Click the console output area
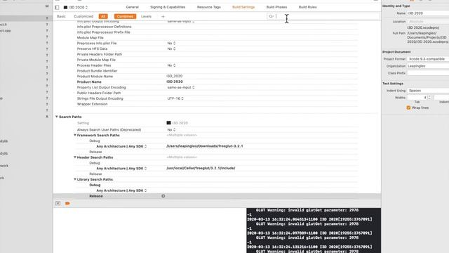449x253 pixels. 314,231
